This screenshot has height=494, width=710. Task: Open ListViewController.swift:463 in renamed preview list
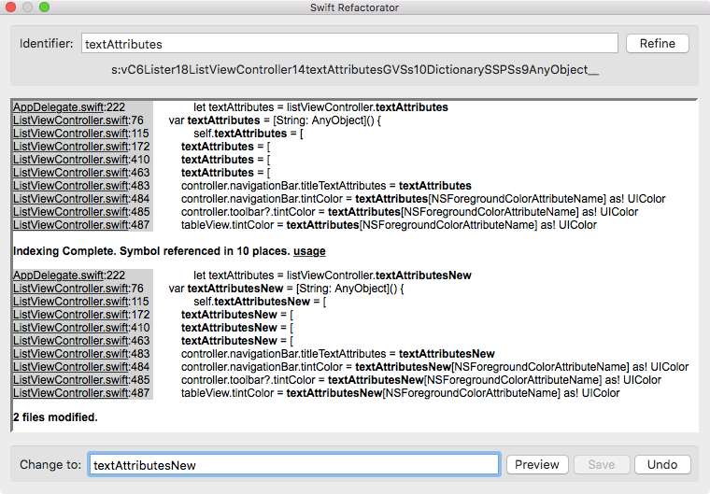pyautogui.click(x=81, y=341)
